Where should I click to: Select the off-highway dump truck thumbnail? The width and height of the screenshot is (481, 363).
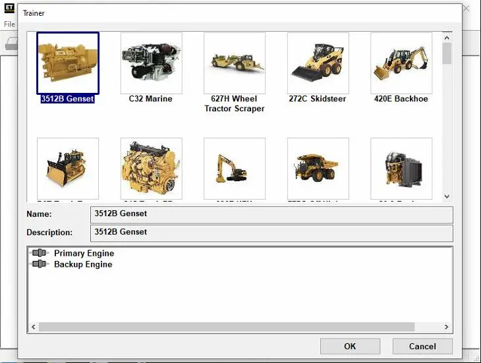318,169
